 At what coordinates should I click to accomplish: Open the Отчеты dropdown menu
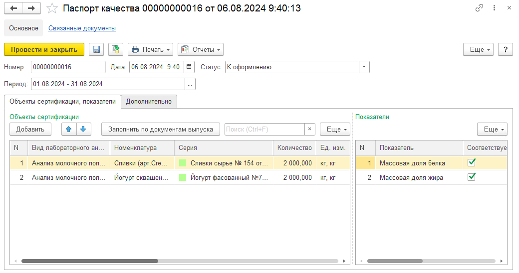(x=201, y=50)
